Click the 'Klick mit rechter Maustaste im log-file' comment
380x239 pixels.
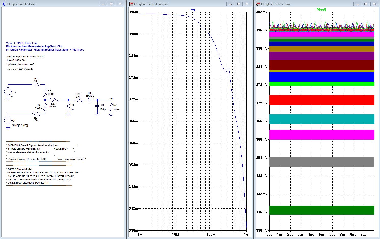[36, 46]
